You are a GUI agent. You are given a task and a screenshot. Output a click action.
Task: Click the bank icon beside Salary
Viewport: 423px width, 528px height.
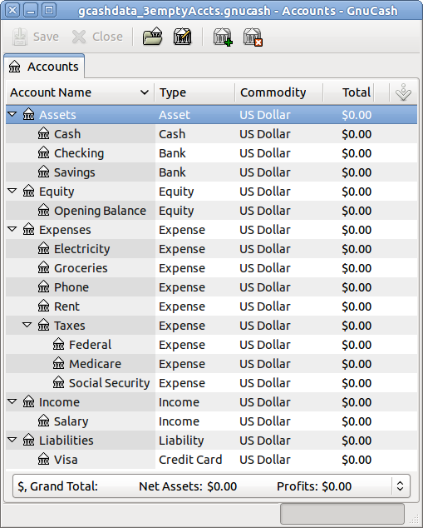coord(44,421)
